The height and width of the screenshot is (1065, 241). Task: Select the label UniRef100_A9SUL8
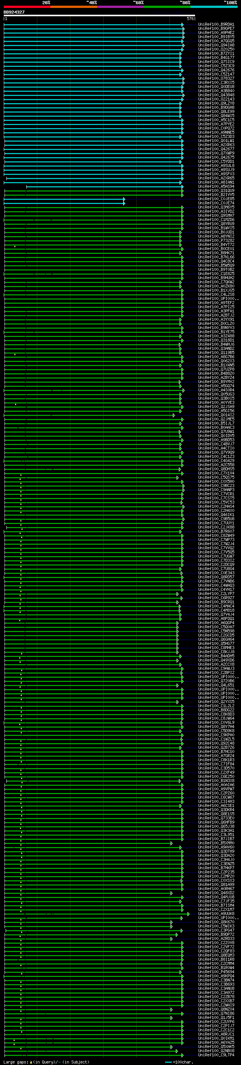(x=216, y=166)
